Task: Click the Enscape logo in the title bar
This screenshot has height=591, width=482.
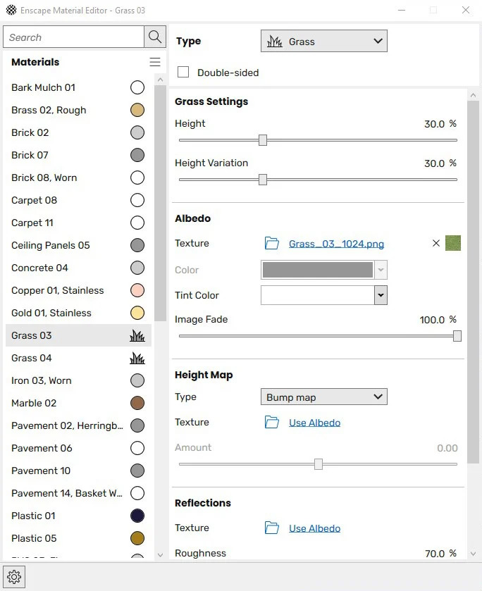Action: tap(11, 10)
